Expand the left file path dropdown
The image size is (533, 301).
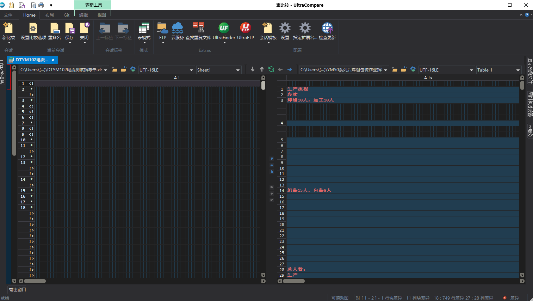pyautogui.click(x=105, y=70)
